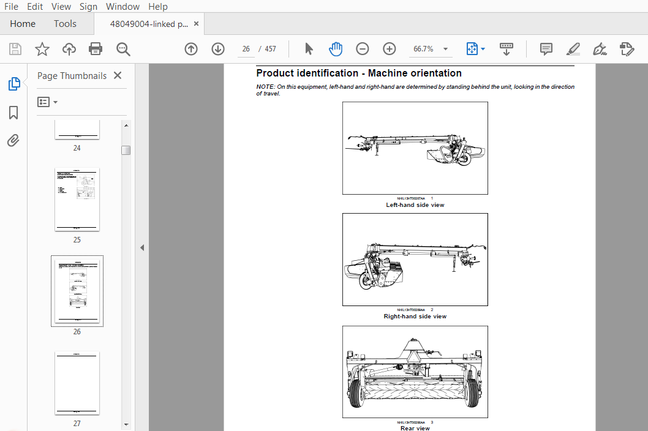This screenshot has width=648, height=431.
Task: Click the Product identification - Machine orientation heading
Action: pyautogui.click(x=359, y=73)
